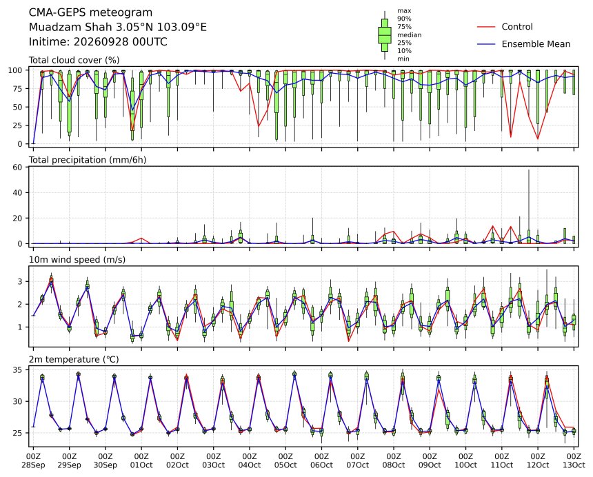Screen dimensions: 593x477
Task: Click the 00Z 01Oct time axis label
Action: point(141,460)
